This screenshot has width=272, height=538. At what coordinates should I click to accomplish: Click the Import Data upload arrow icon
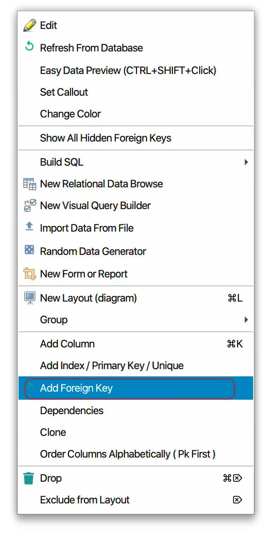pyautogui.click(x=29, y=227)
